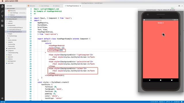Viewport: 184px width, 103px height.
Task: Open the Debug view in activity bar
Action: (x=2, y=21)
